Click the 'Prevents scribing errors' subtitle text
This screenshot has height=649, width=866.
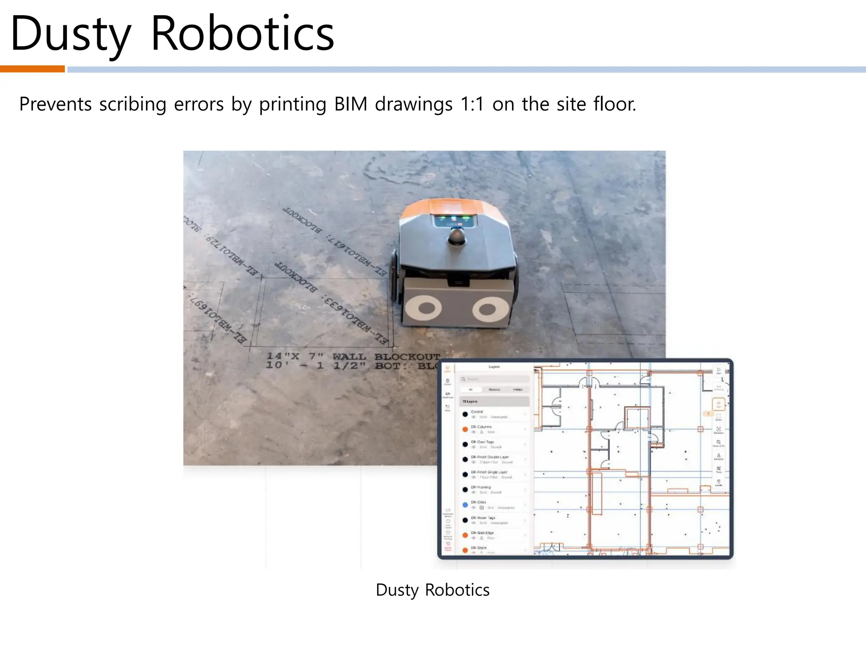pyautogui.click(x=328, y=104)
